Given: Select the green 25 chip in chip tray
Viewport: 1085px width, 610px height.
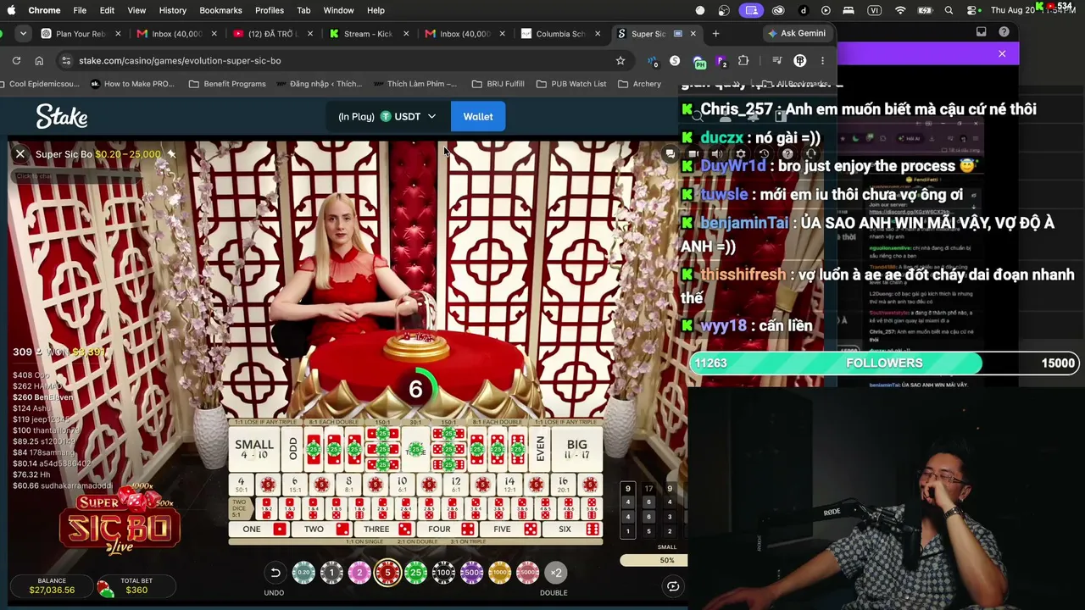Looking at the screenshot, I should coord(415,573).
